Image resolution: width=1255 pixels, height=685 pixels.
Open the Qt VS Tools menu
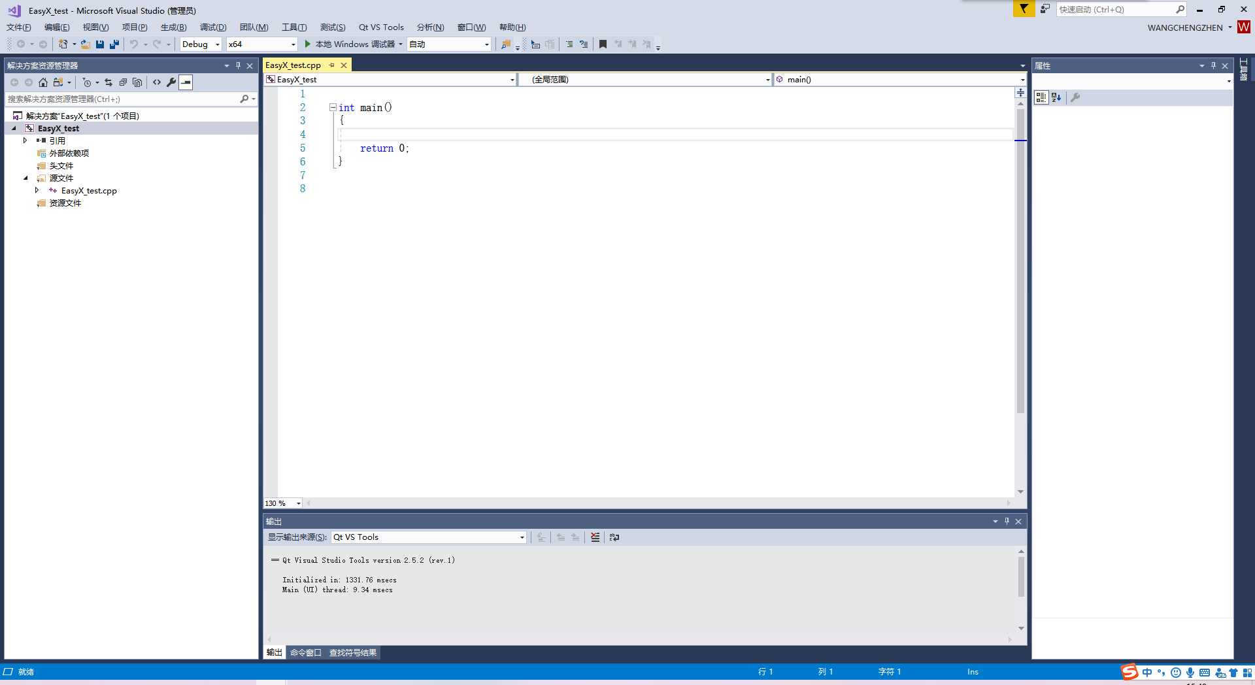[x=381, y=27]
